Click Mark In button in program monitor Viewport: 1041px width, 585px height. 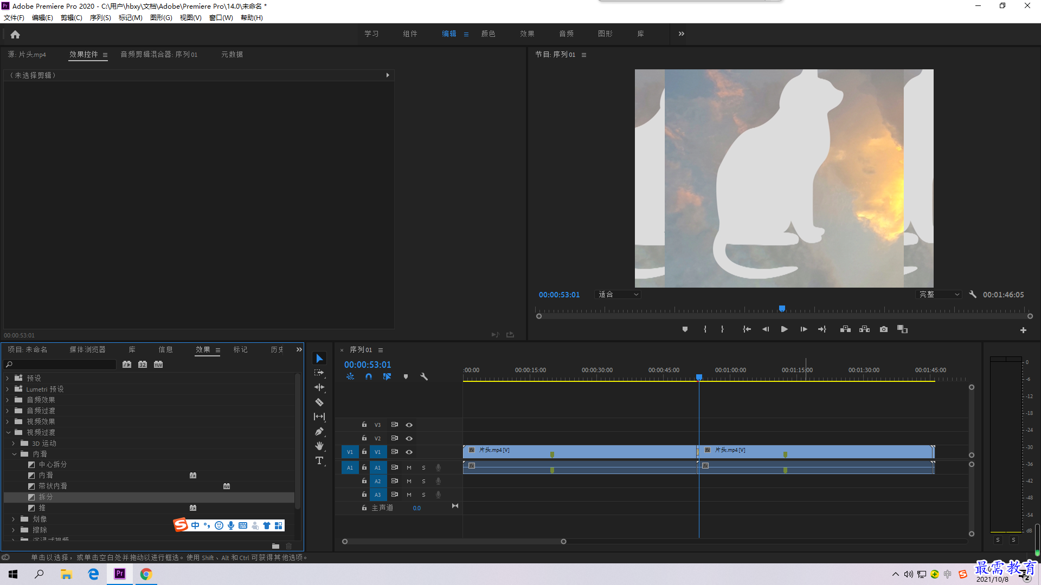point(705,329)
